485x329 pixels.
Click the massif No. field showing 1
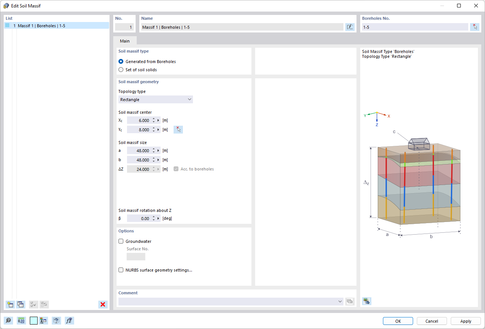(124, 27)
